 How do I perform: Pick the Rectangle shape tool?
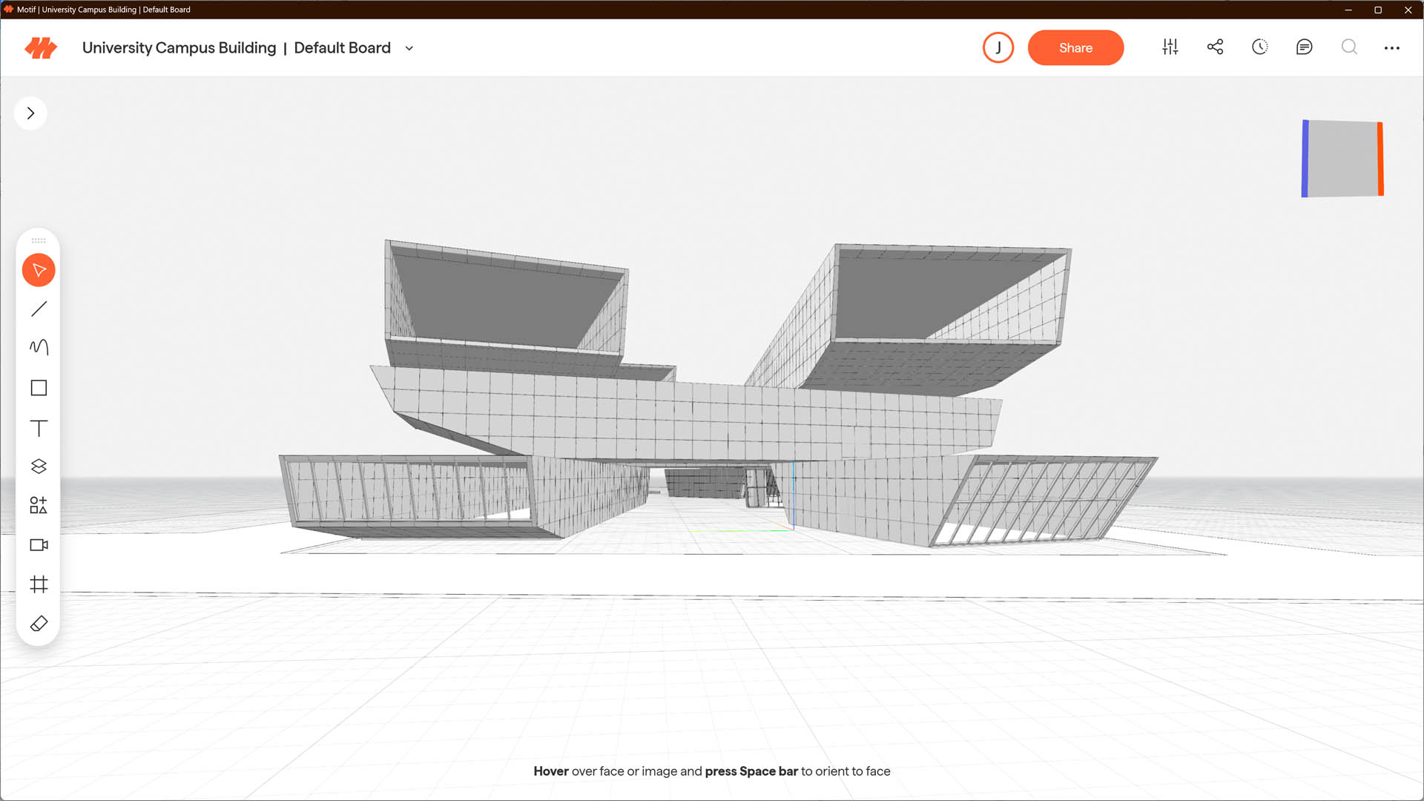[x=39, y=388]
